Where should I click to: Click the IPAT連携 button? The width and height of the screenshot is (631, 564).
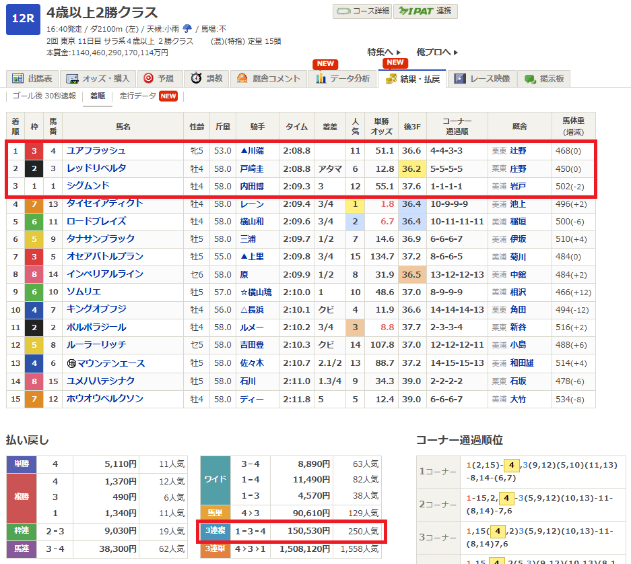[x=425, y=11]
